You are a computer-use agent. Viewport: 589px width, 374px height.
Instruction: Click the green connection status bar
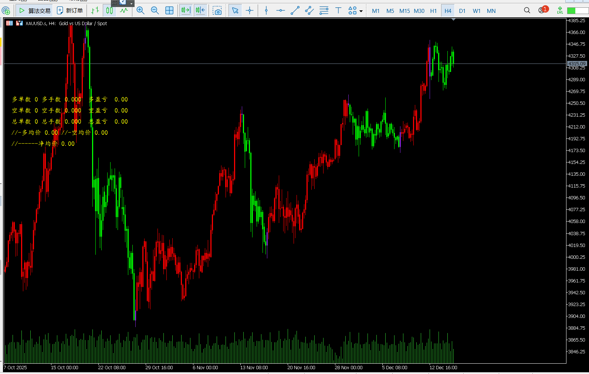point(577,11)
